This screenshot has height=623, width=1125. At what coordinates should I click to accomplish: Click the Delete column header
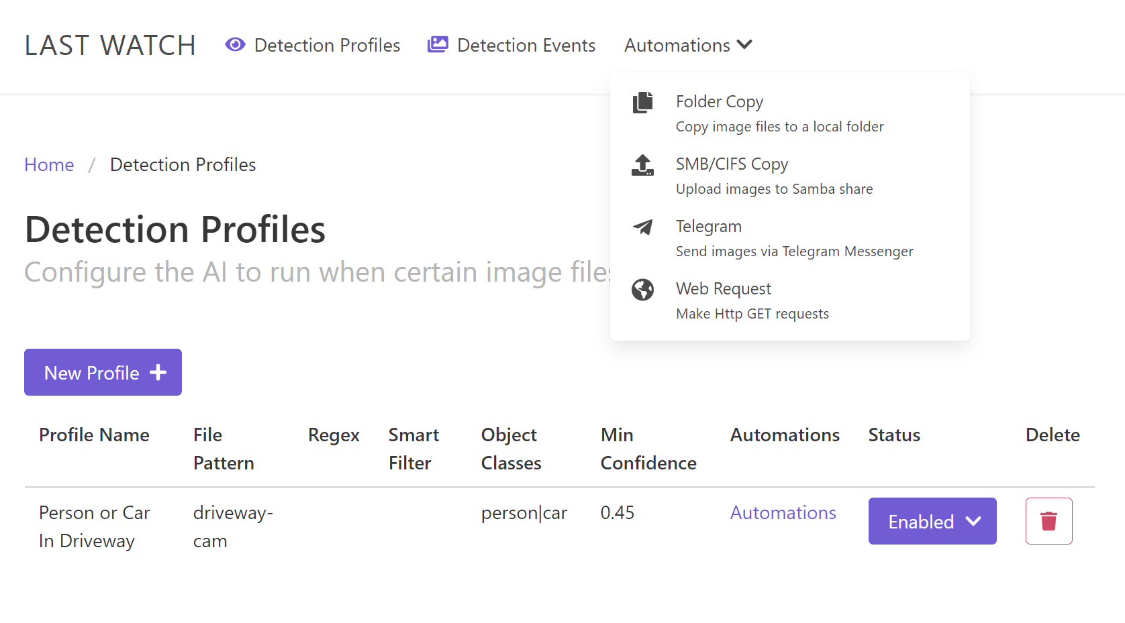point(1053,435)
